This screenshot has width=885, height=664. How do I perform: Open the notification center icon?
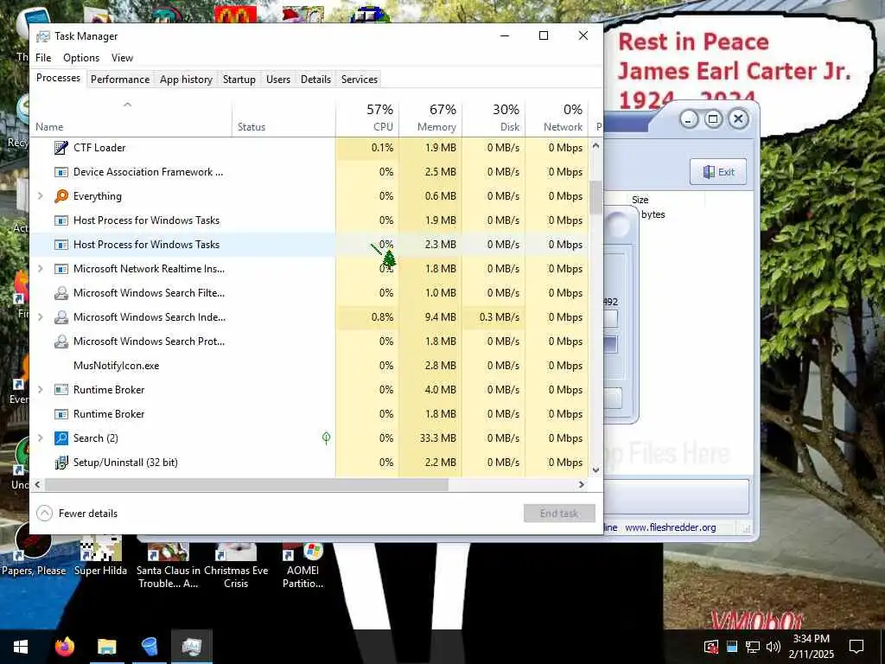(x=856, y=647)
